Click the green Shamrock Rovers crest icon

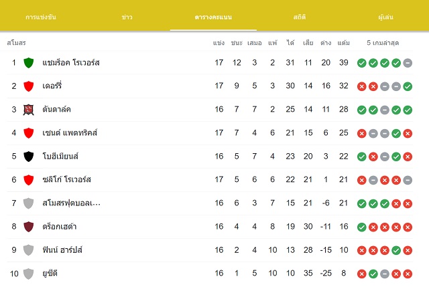coord(28,63)
